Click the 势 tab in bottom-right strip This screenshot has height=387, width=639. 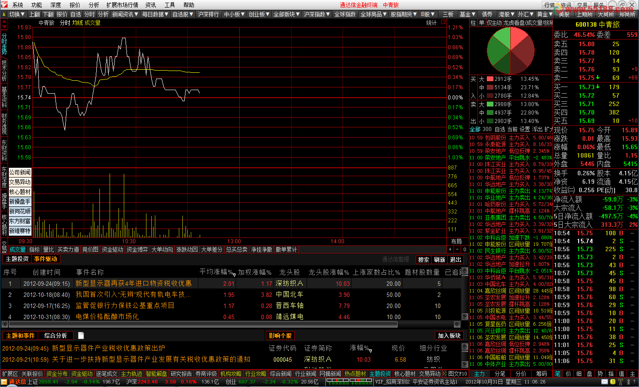tap(600, 374)
